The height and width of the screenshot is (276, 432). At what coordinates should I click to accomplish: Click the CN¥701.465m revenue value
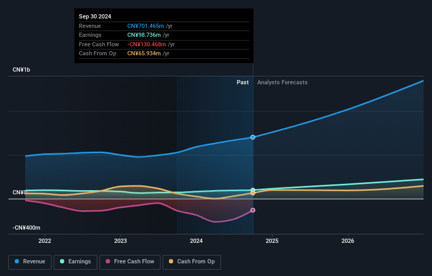(145, 26)
